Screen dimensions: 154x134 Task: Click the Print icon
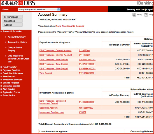pyautogui.click(x=134, y=15)
